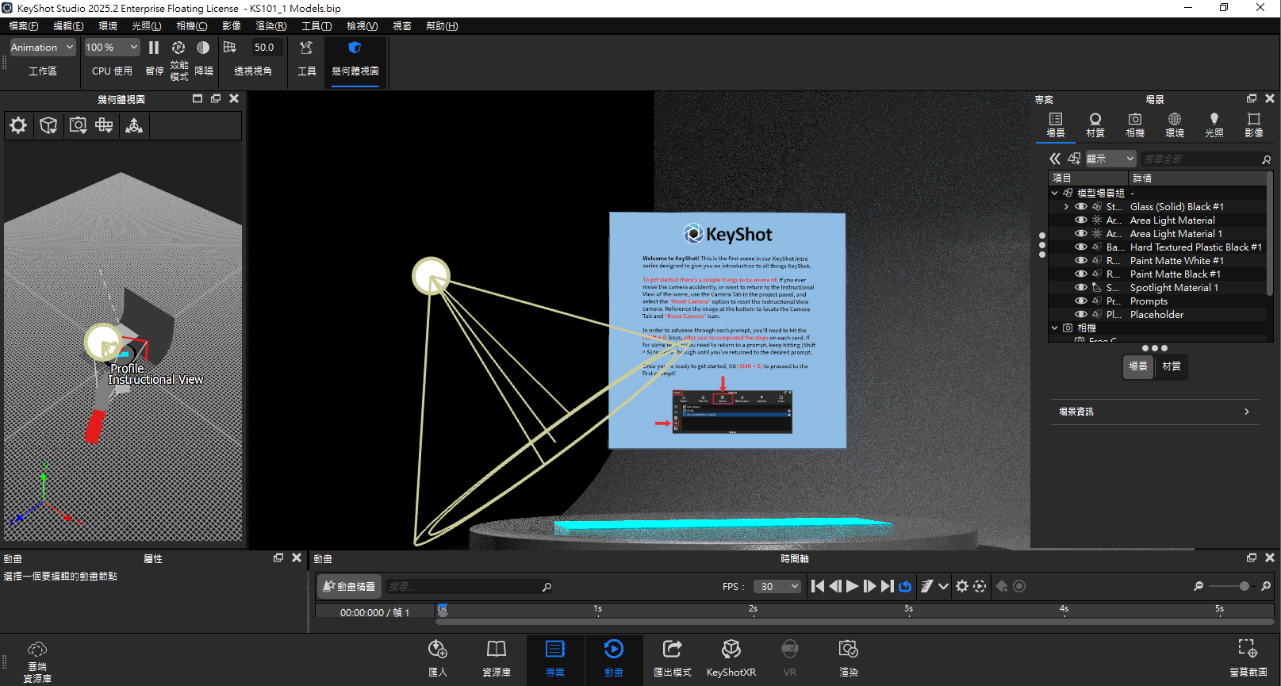
Task: Open camera selection icon in Geometry View
Action: pyautogui.click(x=78, y=125)
